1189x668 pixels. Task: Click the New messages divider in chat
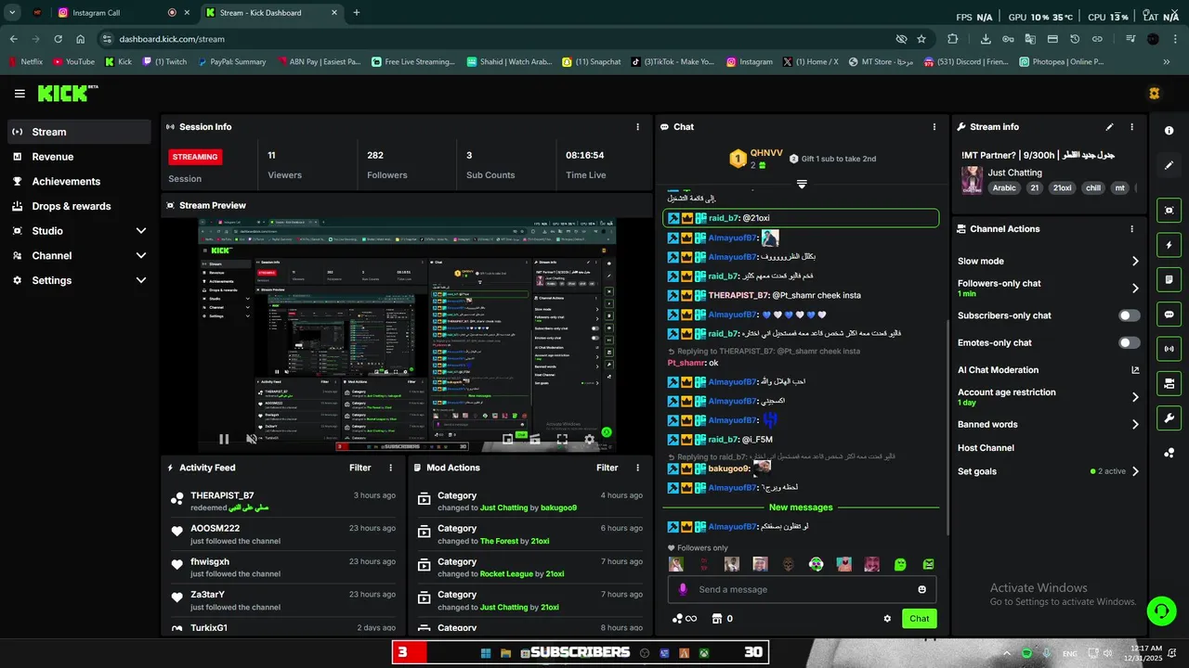point(801,507)
